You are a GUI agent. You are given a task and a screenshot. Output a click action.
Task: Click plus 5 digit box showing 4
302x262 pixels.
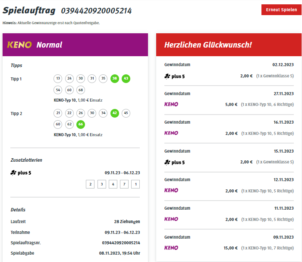click(113, 184)
